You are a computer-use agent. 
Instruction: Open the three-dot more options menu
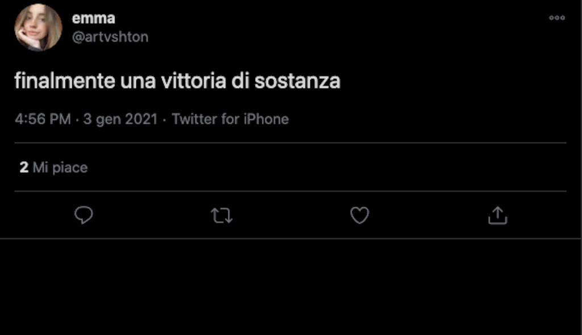click(556, 18)
